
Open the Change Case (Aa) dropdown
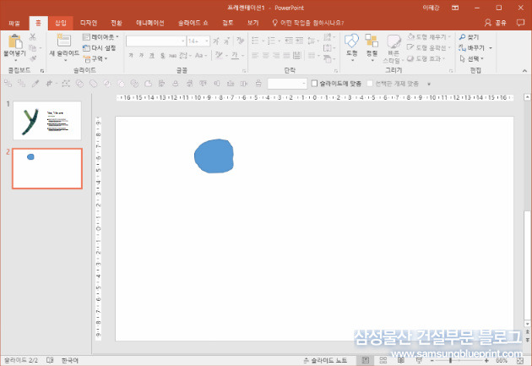click(201, 55)
